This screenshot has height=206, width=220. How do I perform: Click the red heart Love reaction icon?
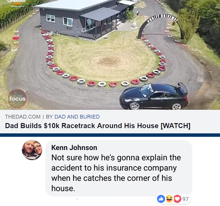pos(177,199)
